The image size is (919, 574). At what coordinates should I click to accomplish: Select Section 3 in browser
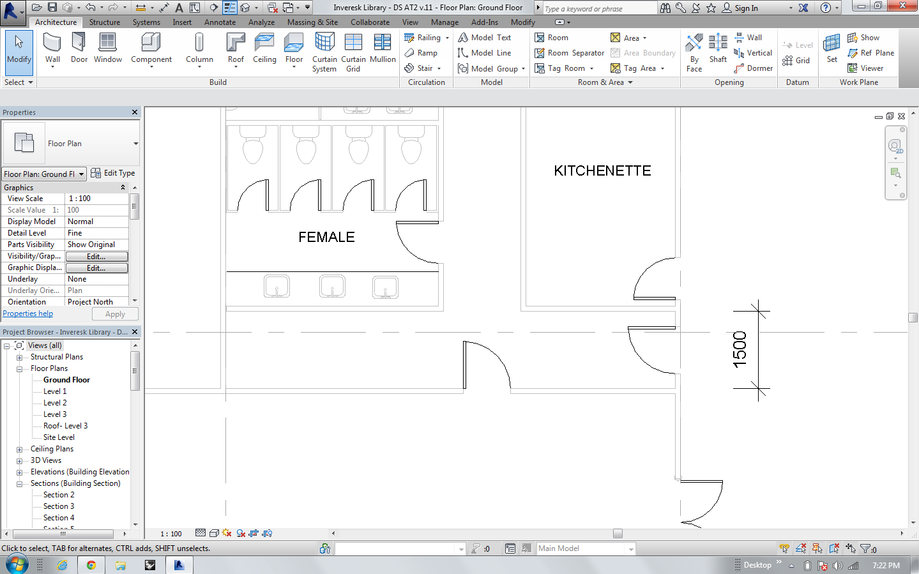pos(59,506)
